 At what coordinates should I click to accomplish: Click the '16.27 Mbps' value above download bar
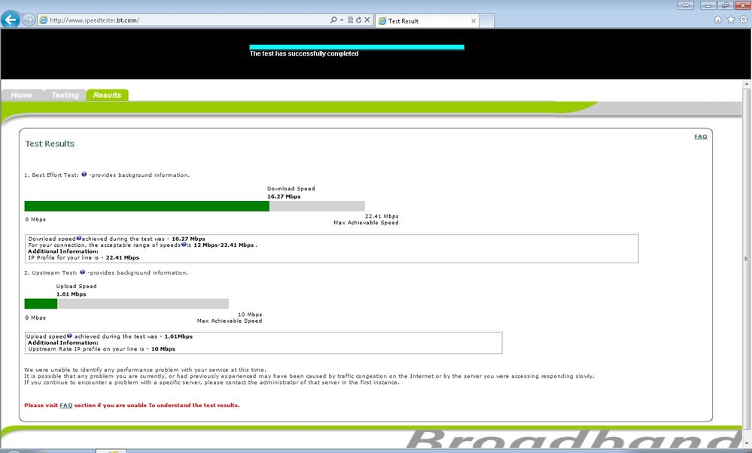284,196
